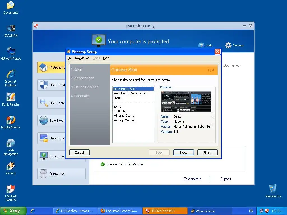
Task: Click the EN language indicator
Action: tap(251, 211)
